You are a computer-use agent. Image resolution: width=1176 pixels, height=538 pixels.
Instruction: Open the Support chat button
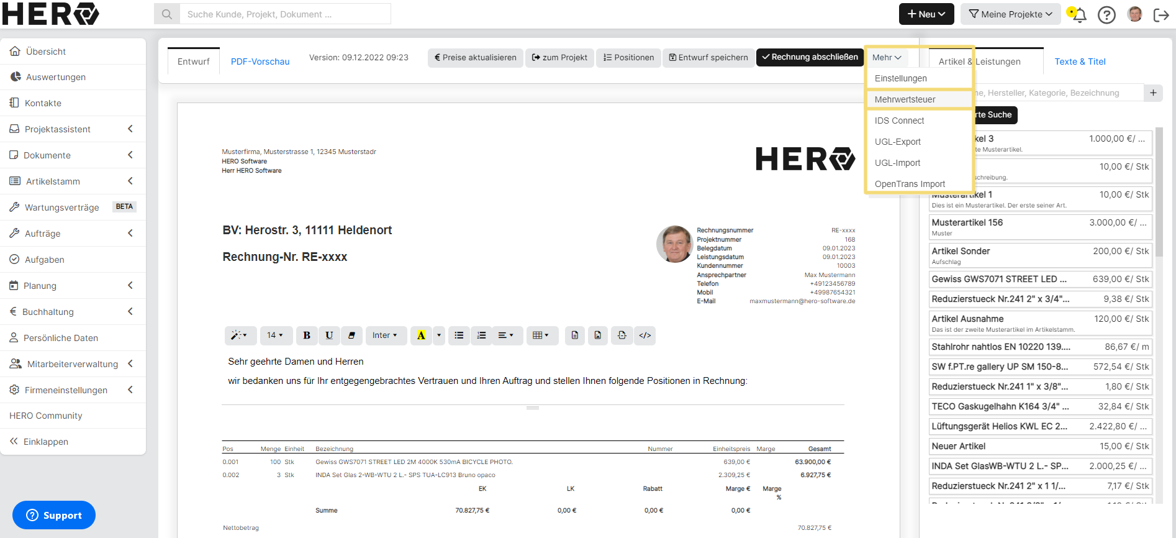(54, 515)
